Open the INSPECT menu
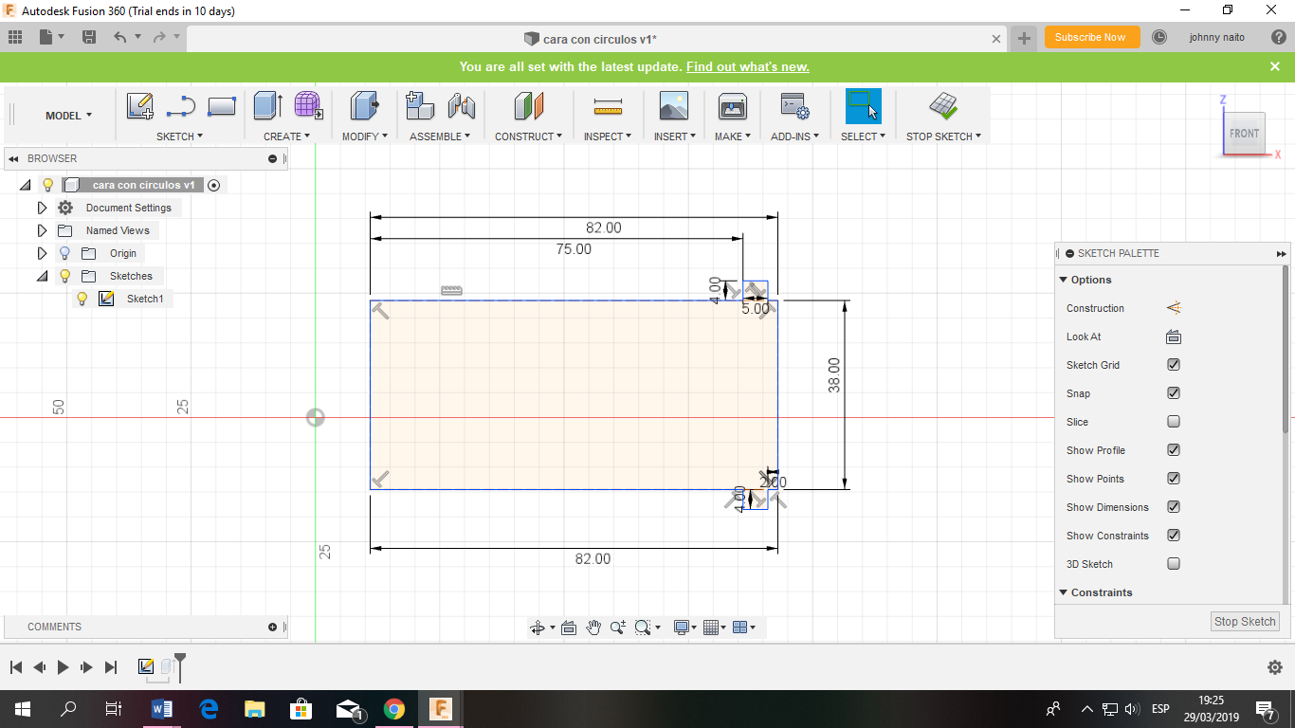The height and width of the screenshot is (728, 1295). click(x=608, y=136)
